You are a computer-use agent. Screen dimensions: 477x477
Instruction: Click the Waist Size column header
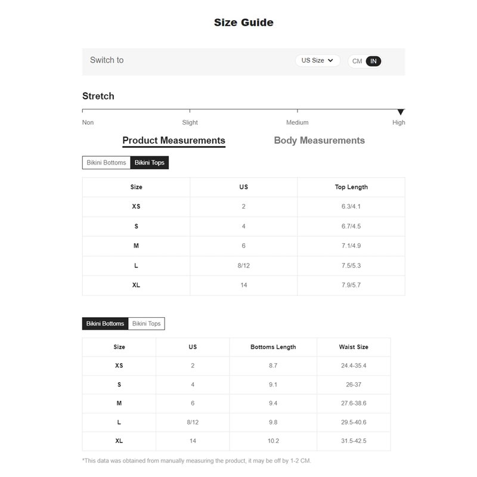pos(354,347)
